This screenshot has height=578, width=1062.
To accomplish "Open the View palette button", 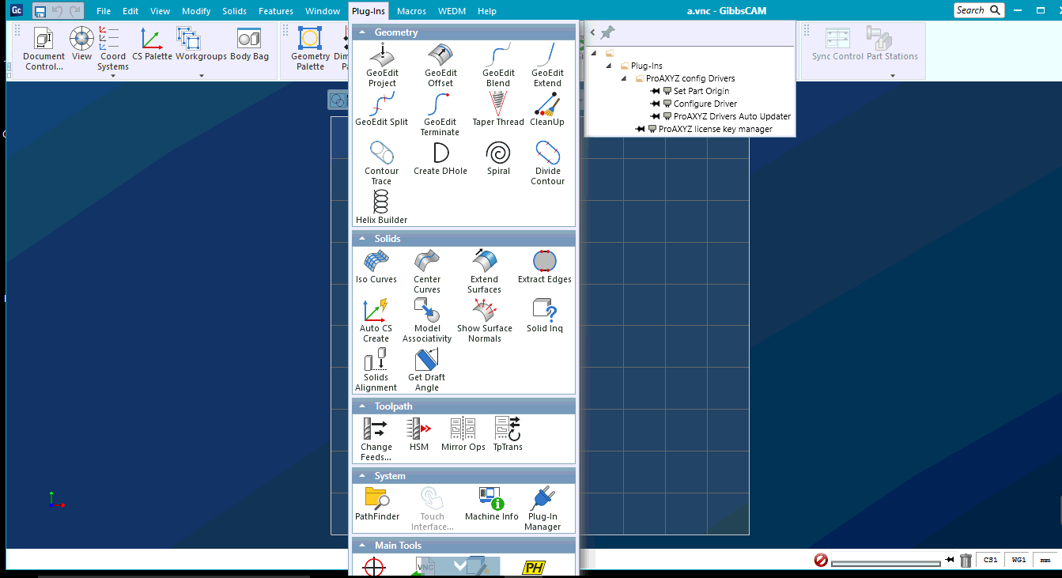I will (x=81, y=43).
